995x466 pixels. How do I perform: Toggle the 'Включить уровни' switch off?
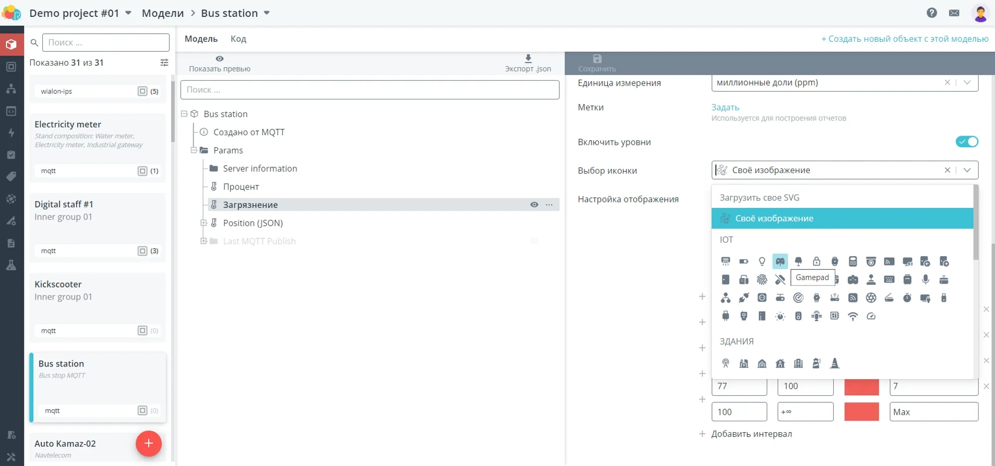967,142
